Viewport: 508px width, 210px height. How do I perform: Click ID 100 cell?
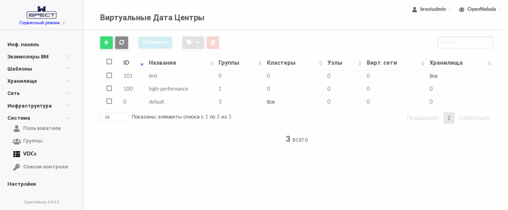tap(128, 88)
